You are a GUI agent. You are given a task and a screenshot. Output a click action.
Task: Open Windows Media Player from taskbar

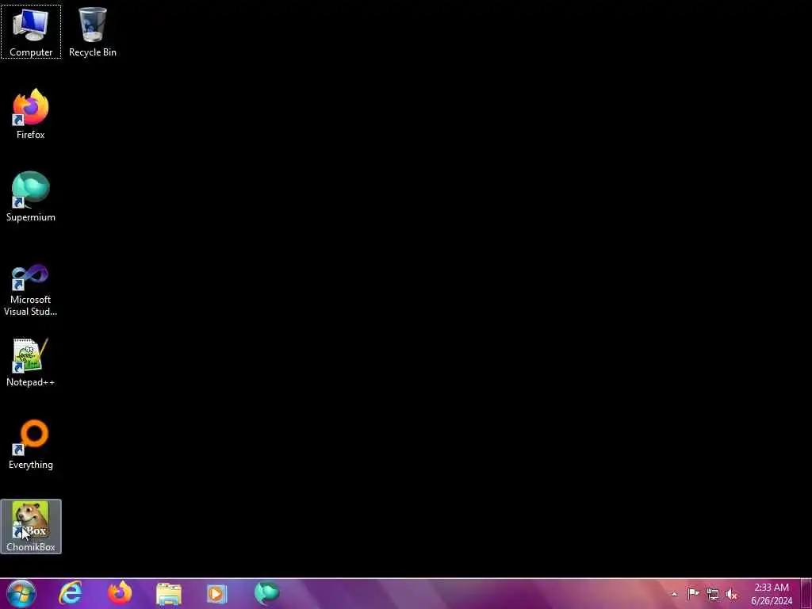217,594
